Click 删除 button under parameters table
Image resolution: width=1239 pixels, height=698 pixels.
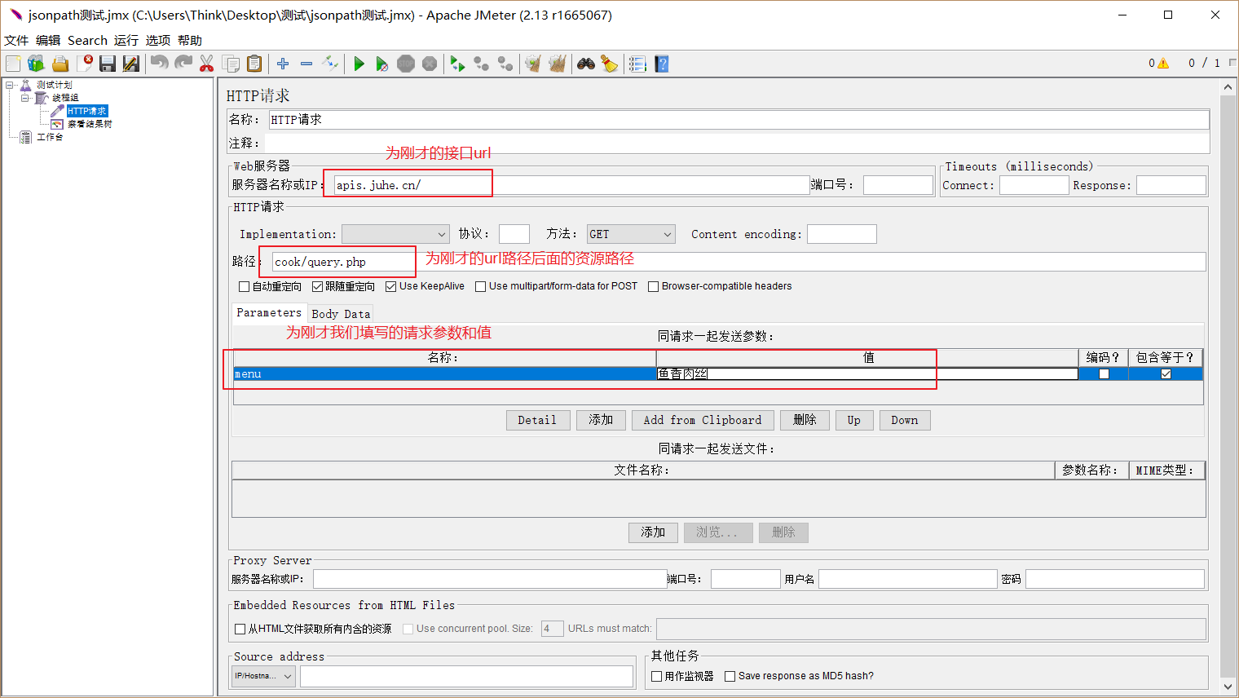point(805,420)
